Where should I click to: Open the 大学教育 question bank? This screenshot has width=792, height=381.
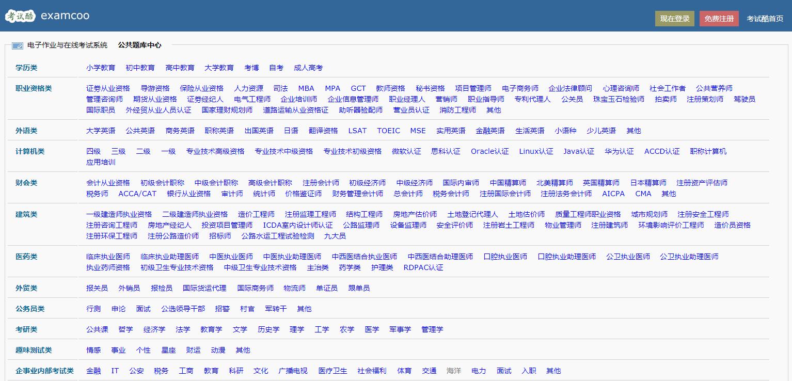point(219,67)
